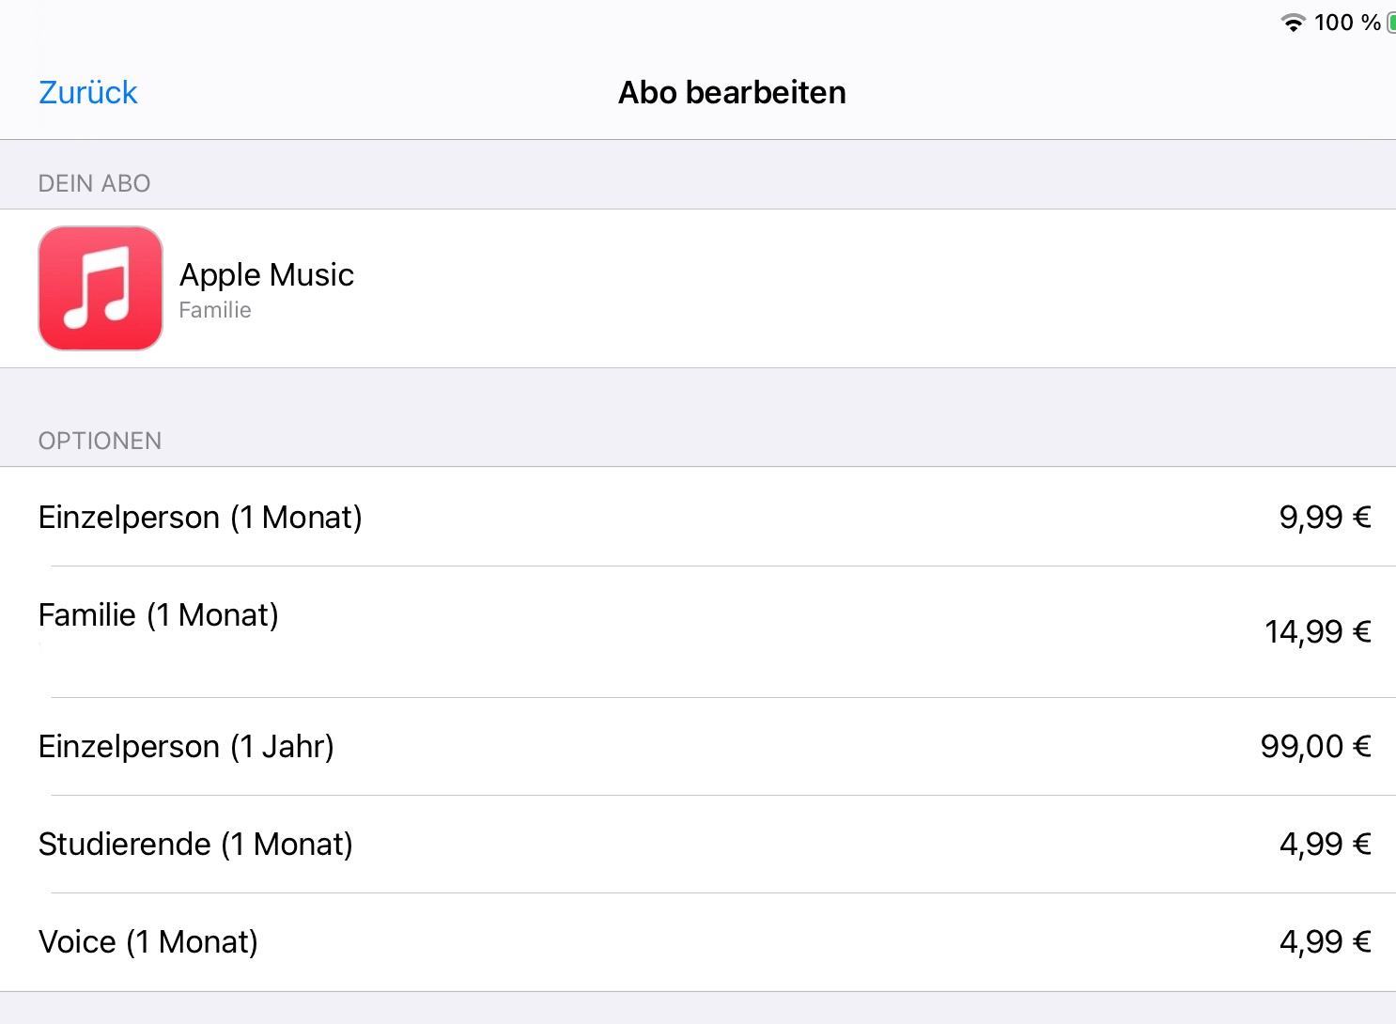
Task: Click the OPTIONEN section header
Action: pos(100,441)
